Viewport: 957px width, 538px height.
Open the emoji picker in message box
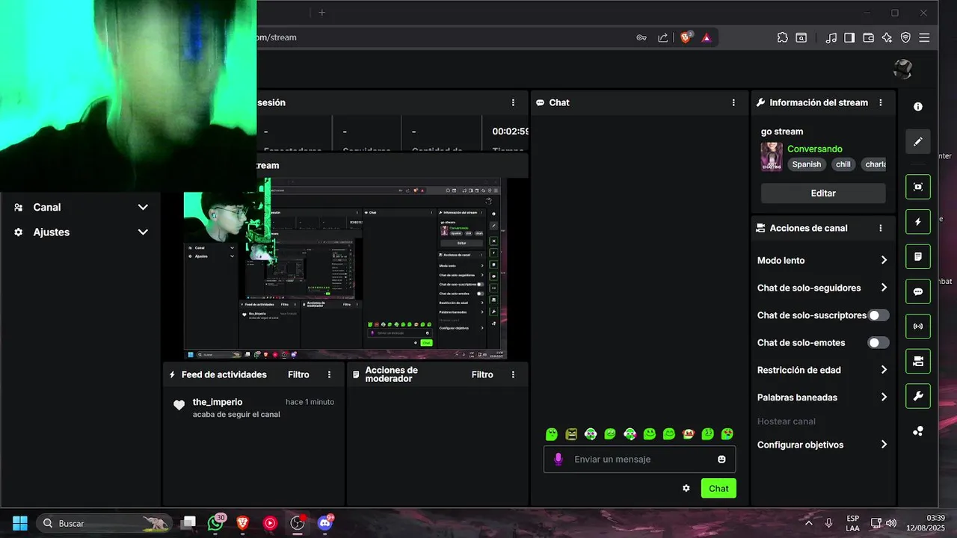point(721,460)
